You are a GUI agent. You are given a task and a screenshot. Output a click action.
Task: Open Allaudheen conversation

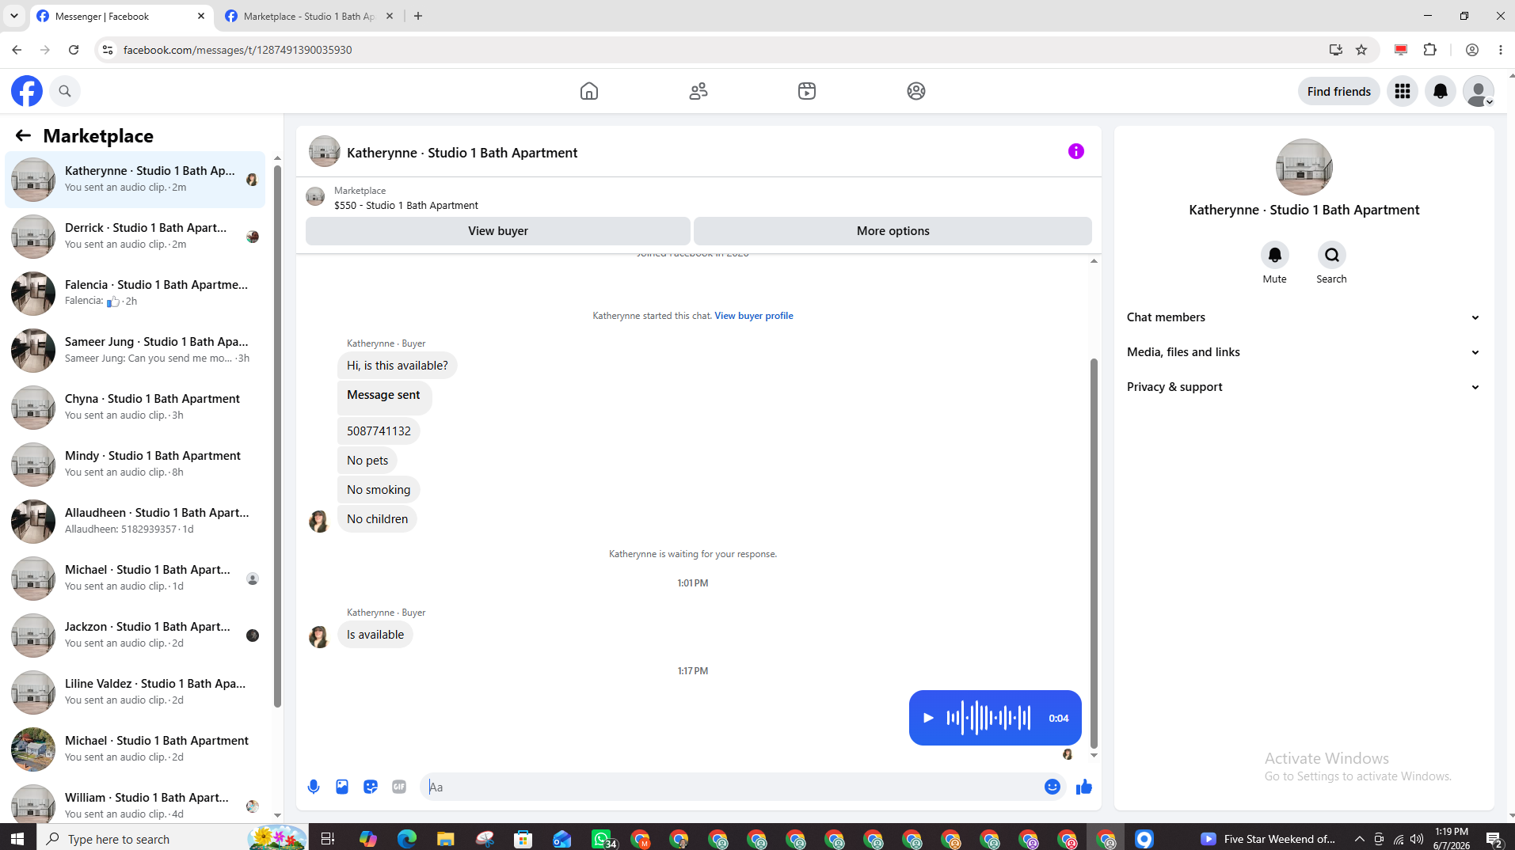click(135, 521)
